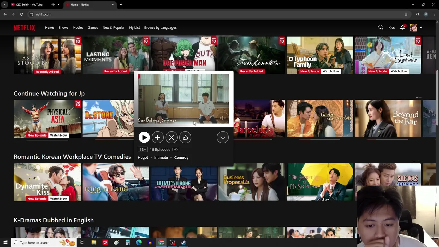Open As You Stood By thumbnail
The height and width of the screenshot is (247, 439).
coord(47,55)
